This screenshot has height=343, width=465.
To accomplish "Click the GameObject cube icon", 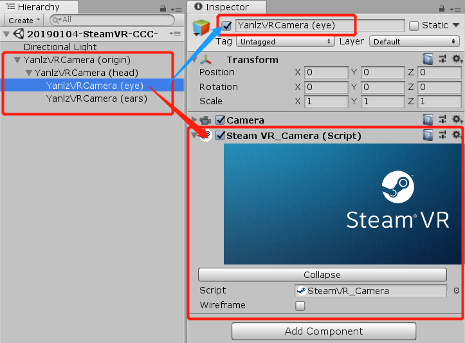I will 201,28.
